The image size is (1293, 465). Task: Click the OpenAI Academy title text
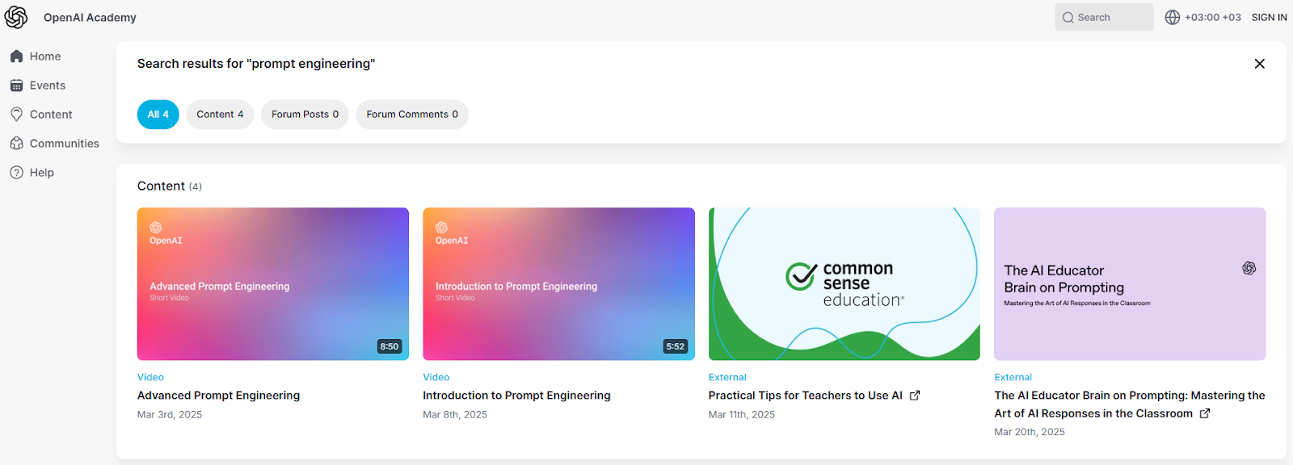tap(90, 18)
